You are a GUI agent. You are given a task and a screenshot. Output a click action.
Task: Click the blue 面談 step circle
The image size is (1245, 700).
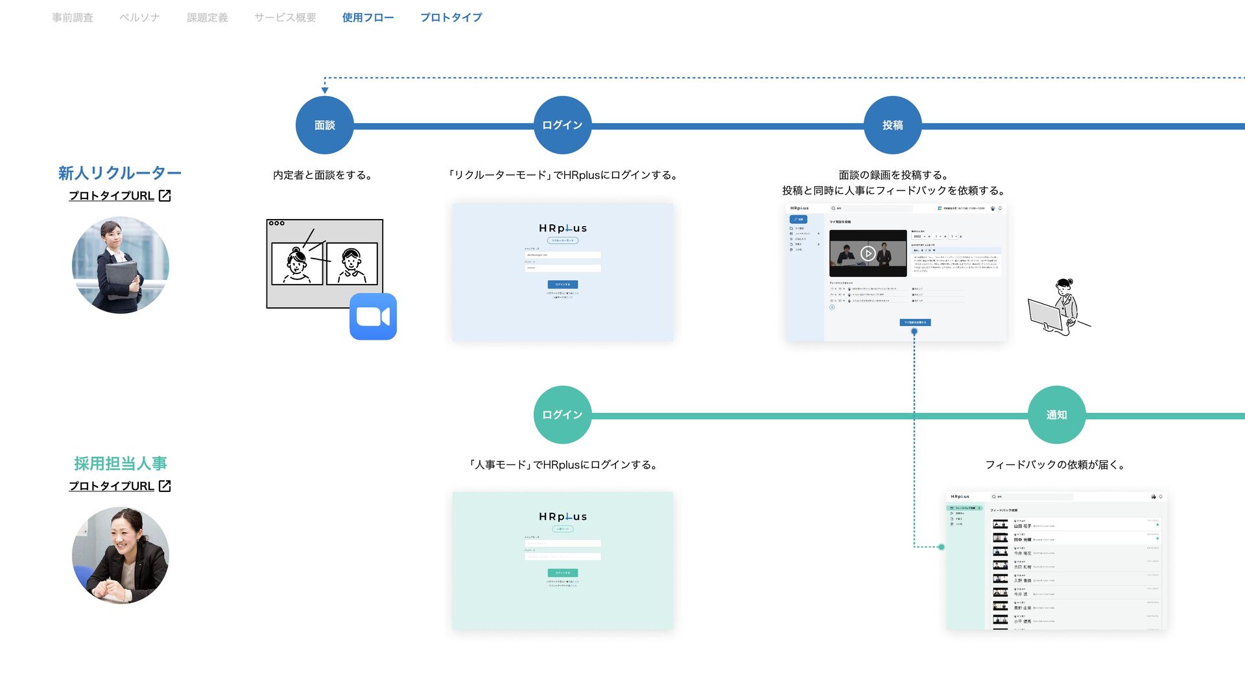tap(325, 125)
